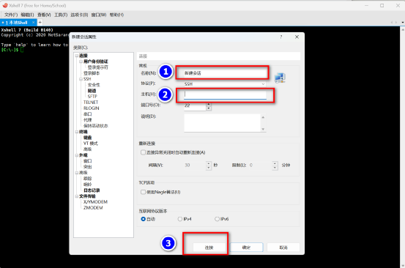Click the 主机 host input field
This screenshot has width=405, height=268.
pyautogui.click(x=225, y=94)
